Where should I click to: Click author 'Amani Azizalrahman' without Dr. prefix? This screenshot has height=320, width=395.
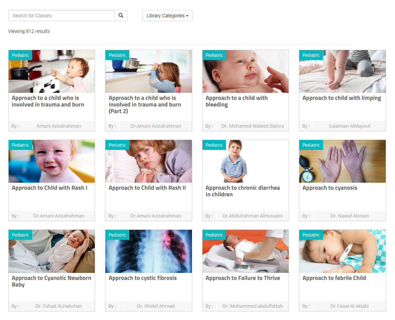[59, 126]
